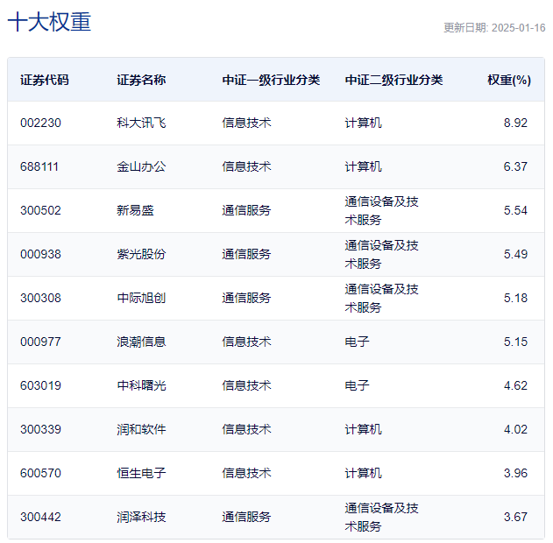Click weight value 3.67

tap(515, 517)
